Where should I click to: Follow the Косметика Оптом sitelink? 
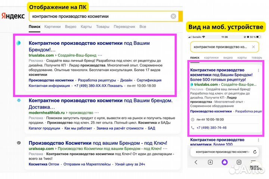coord(44,164)
